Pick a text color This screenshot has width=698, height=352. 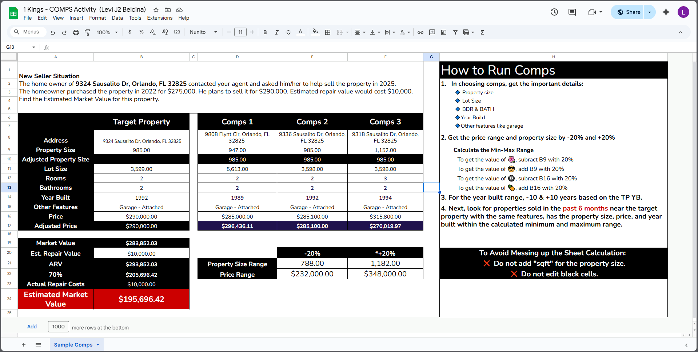click(x=300, y=32)
